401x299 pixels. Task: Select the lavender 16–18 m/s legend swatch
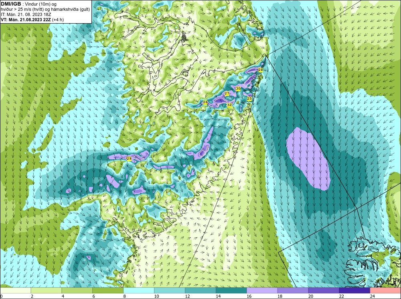tap(262, 291)
